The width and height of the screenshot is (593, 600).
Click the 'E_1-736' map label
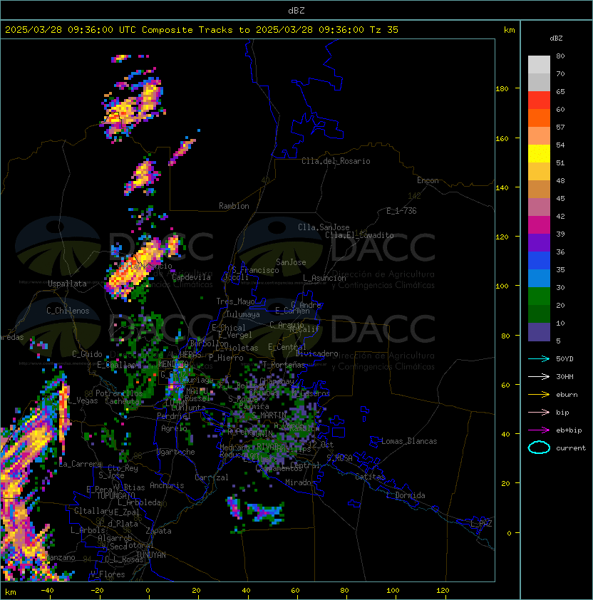(x=401, y=211)
